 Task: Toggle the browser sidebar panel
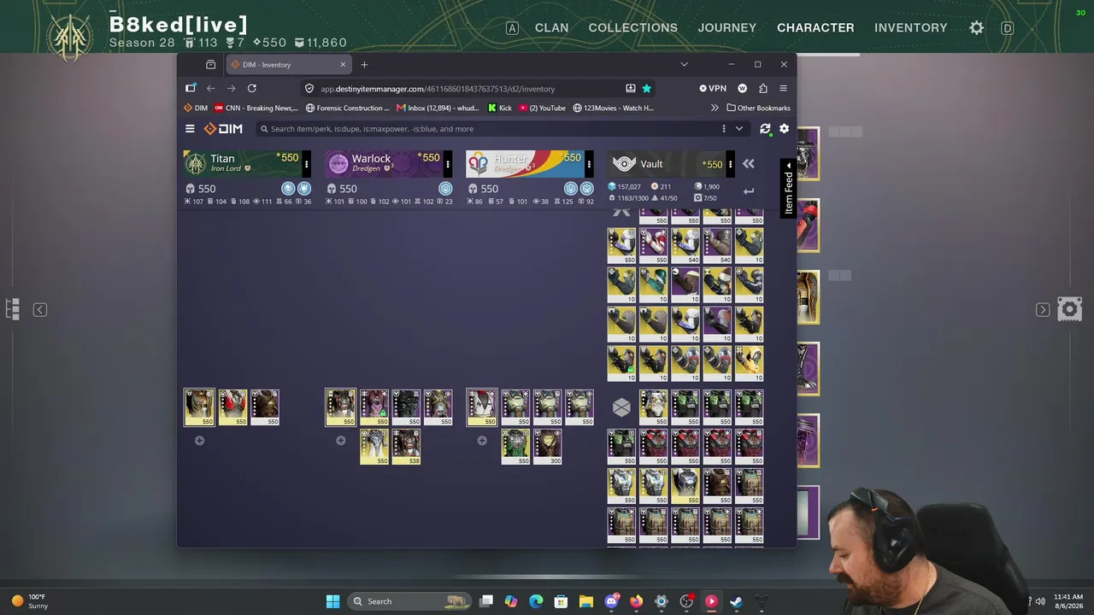(191, 88)
